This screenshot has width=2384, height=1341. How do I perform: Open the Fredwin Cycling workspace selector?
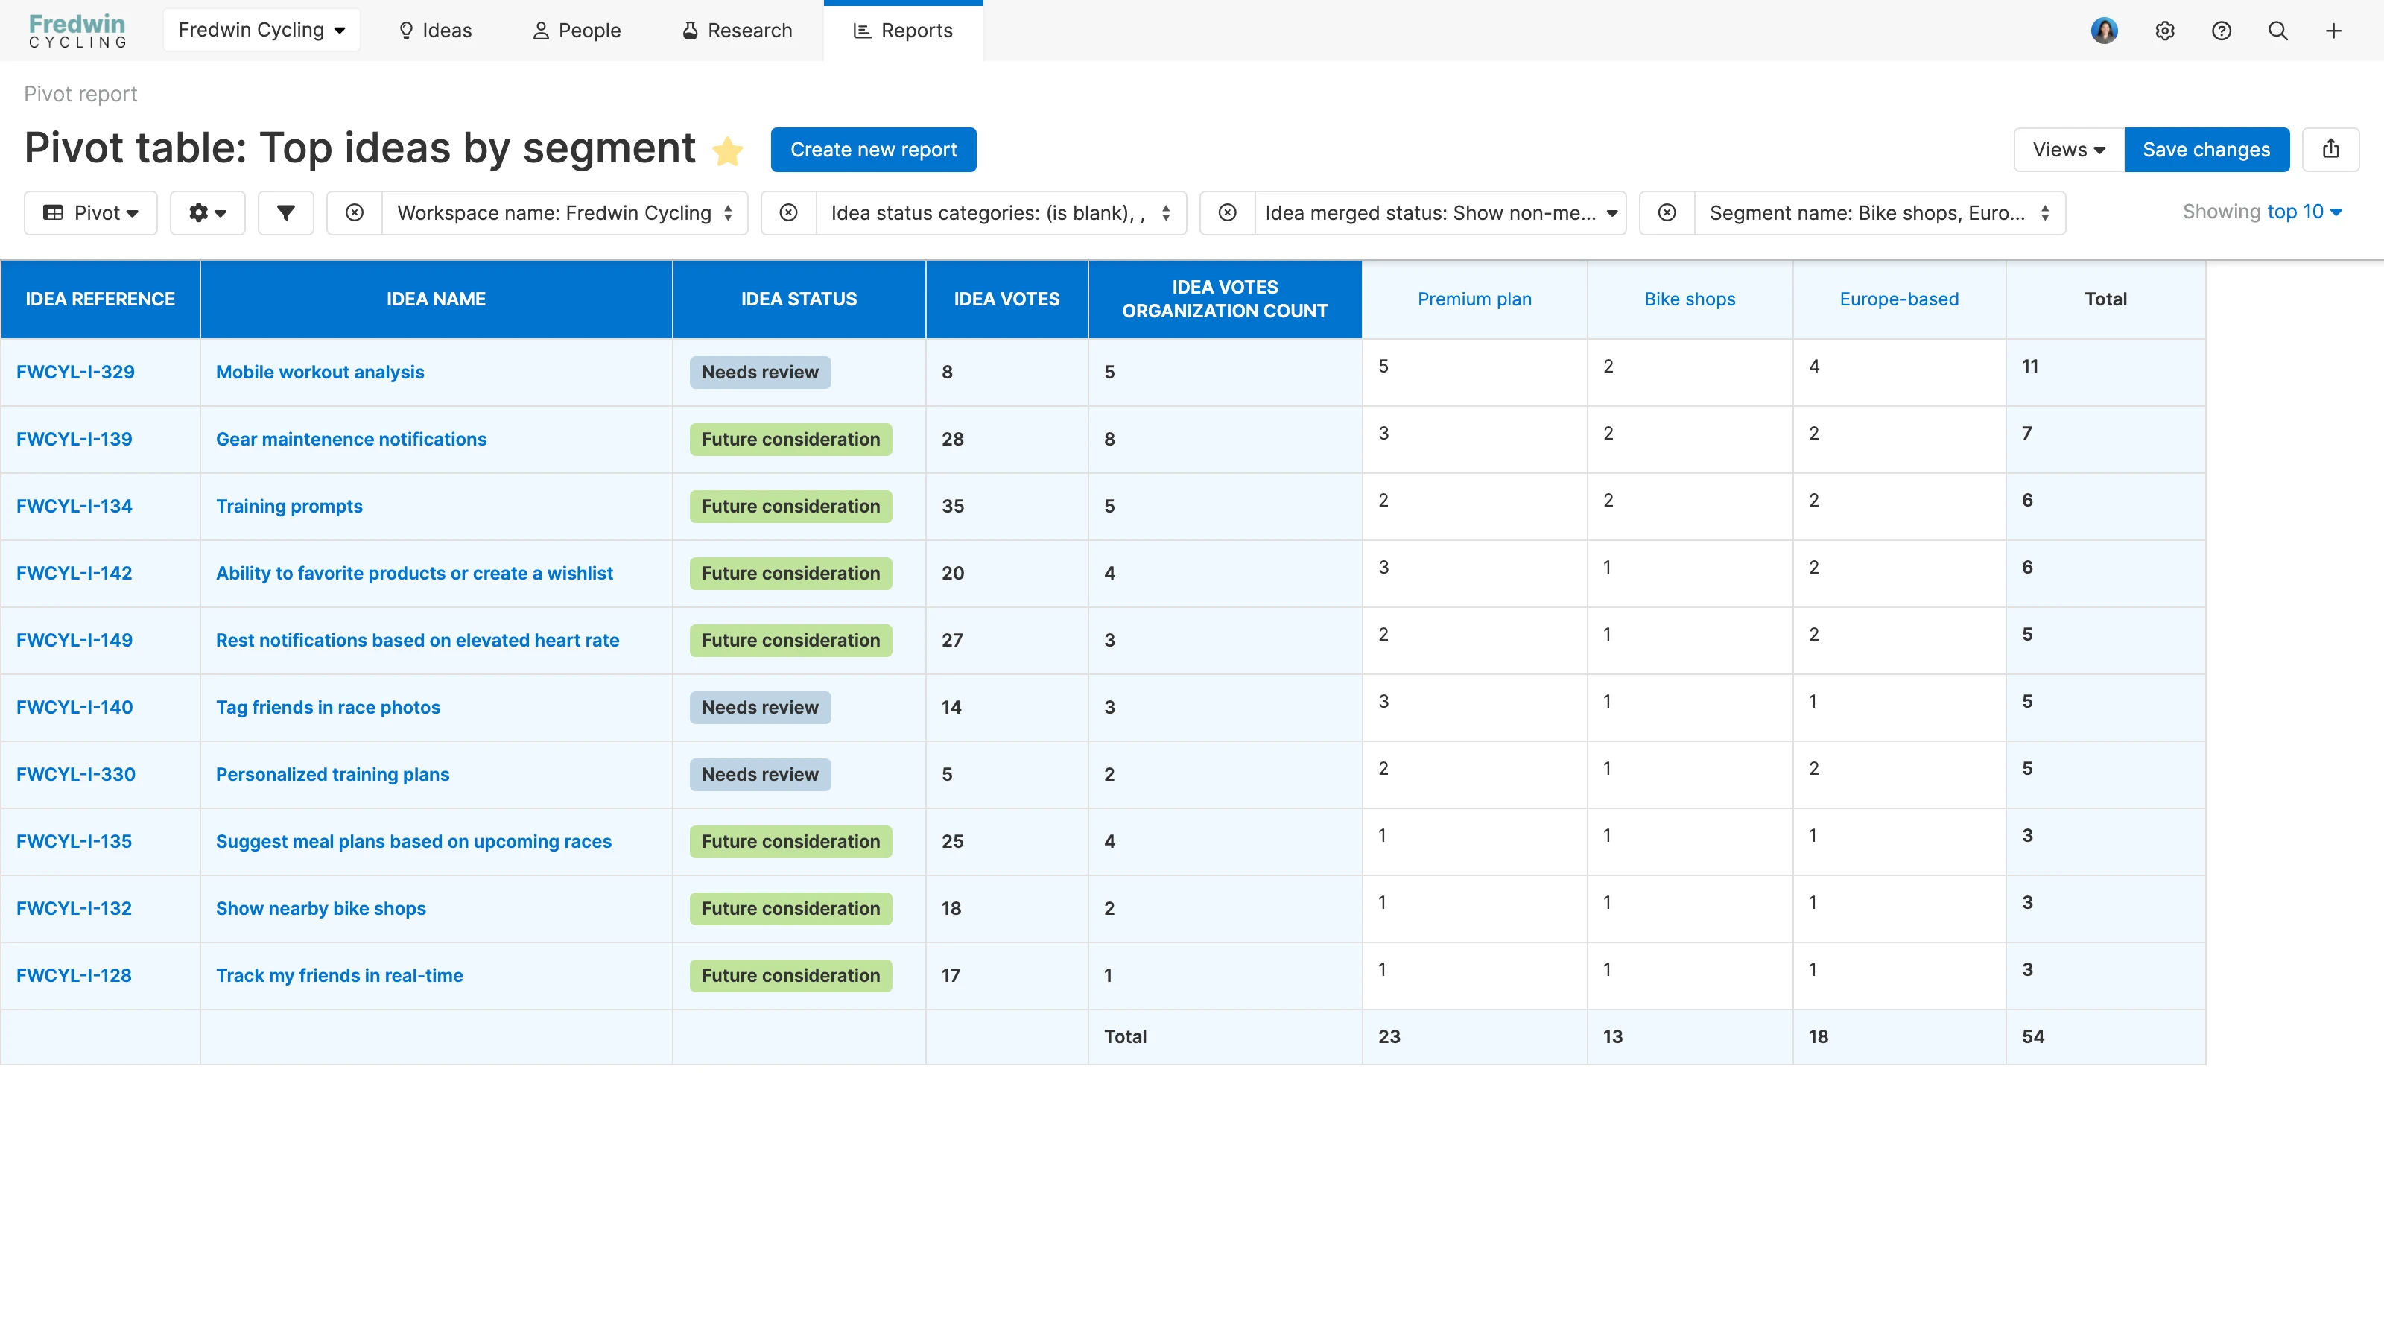[x=261, y=31]
